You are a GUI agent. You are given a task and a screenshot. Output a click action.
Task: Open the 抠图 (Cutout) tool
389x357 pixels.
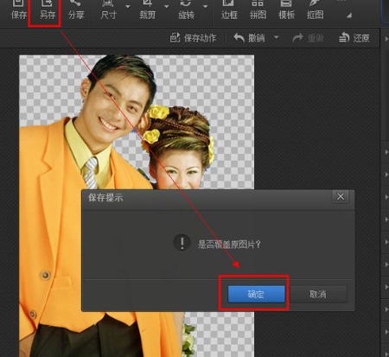point(315,10)
